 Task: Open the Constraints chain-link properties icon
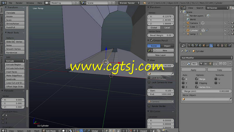(207, 45)
